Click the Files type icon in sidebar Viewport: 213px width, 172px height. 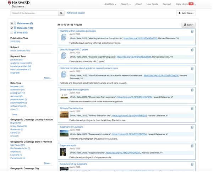[x=15, y=32]
